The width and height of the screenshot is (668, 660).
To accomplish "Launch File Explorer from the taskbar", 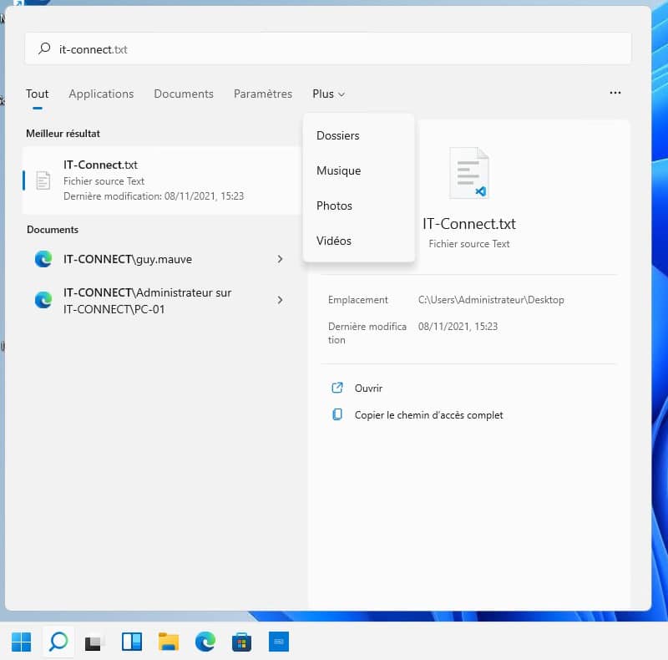I will coord(169,642).
